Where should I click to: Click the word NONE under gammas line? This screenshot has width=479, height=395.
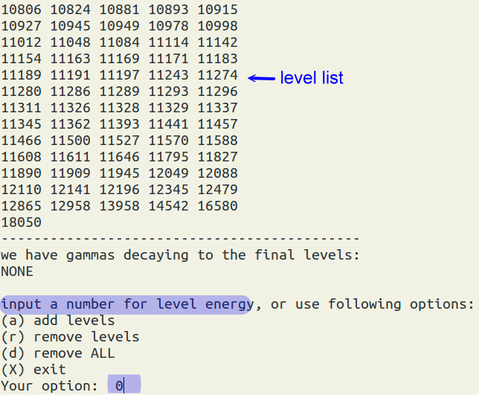[x=17, y=272]
